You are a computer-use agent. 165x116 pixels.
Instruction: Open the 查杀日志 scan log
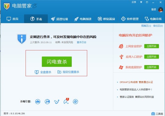(x=82, y=42)
